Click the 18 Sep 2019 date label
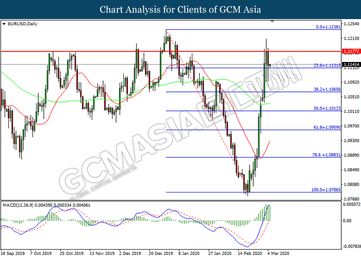 (x=12, y=253)
